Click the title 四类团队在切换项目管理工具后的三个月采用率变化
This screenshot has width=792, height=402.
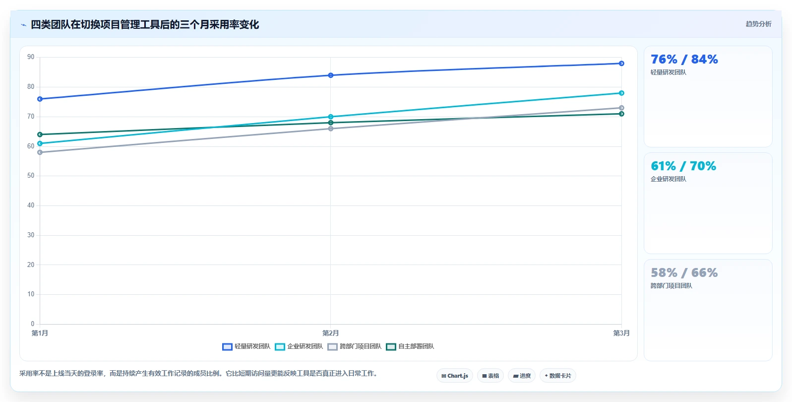[145, 25]
